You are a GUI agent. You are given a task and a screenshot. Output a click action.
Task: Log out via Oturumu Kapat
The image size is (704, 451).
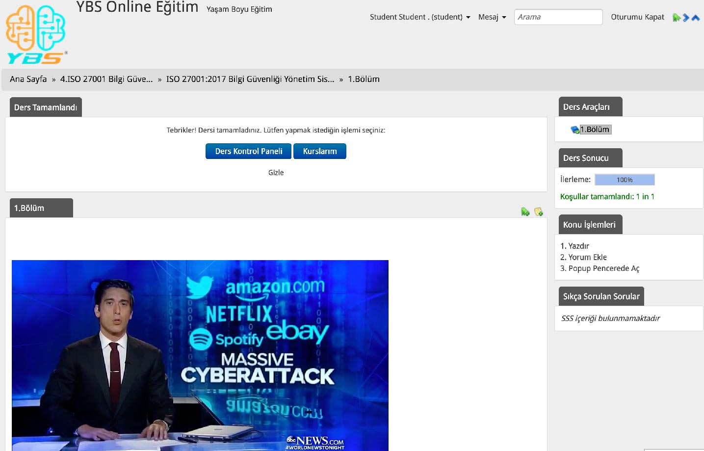637,17
